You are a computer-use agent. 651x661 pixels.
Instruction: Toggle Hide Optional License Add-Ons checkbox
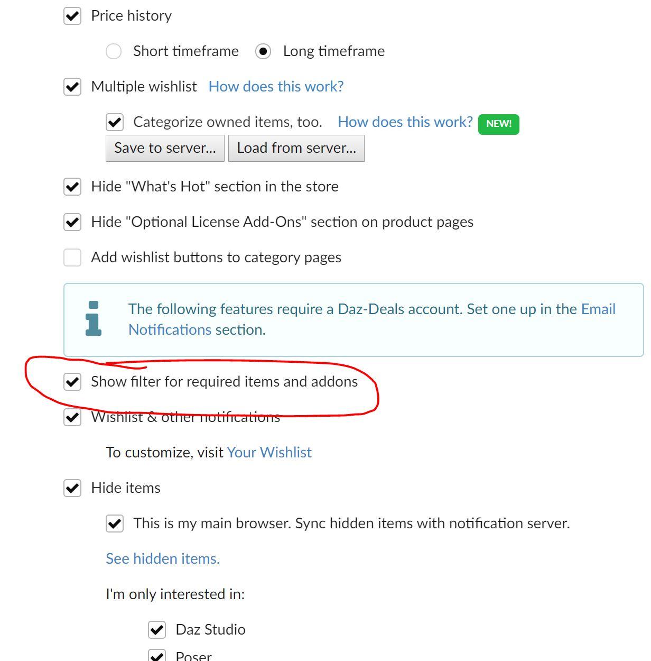tap(72, 222)
